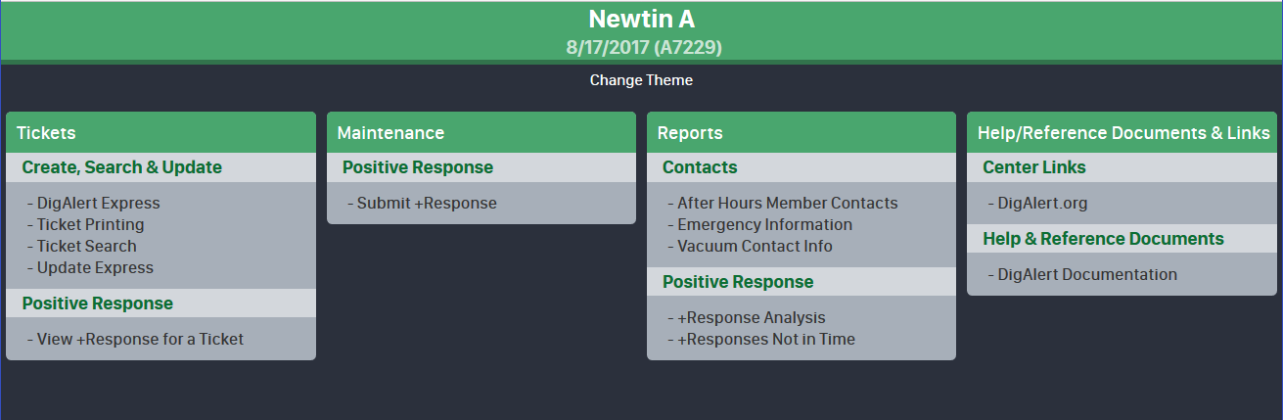Visit the DigAlert.org center link

click(x=1042, y=204)
